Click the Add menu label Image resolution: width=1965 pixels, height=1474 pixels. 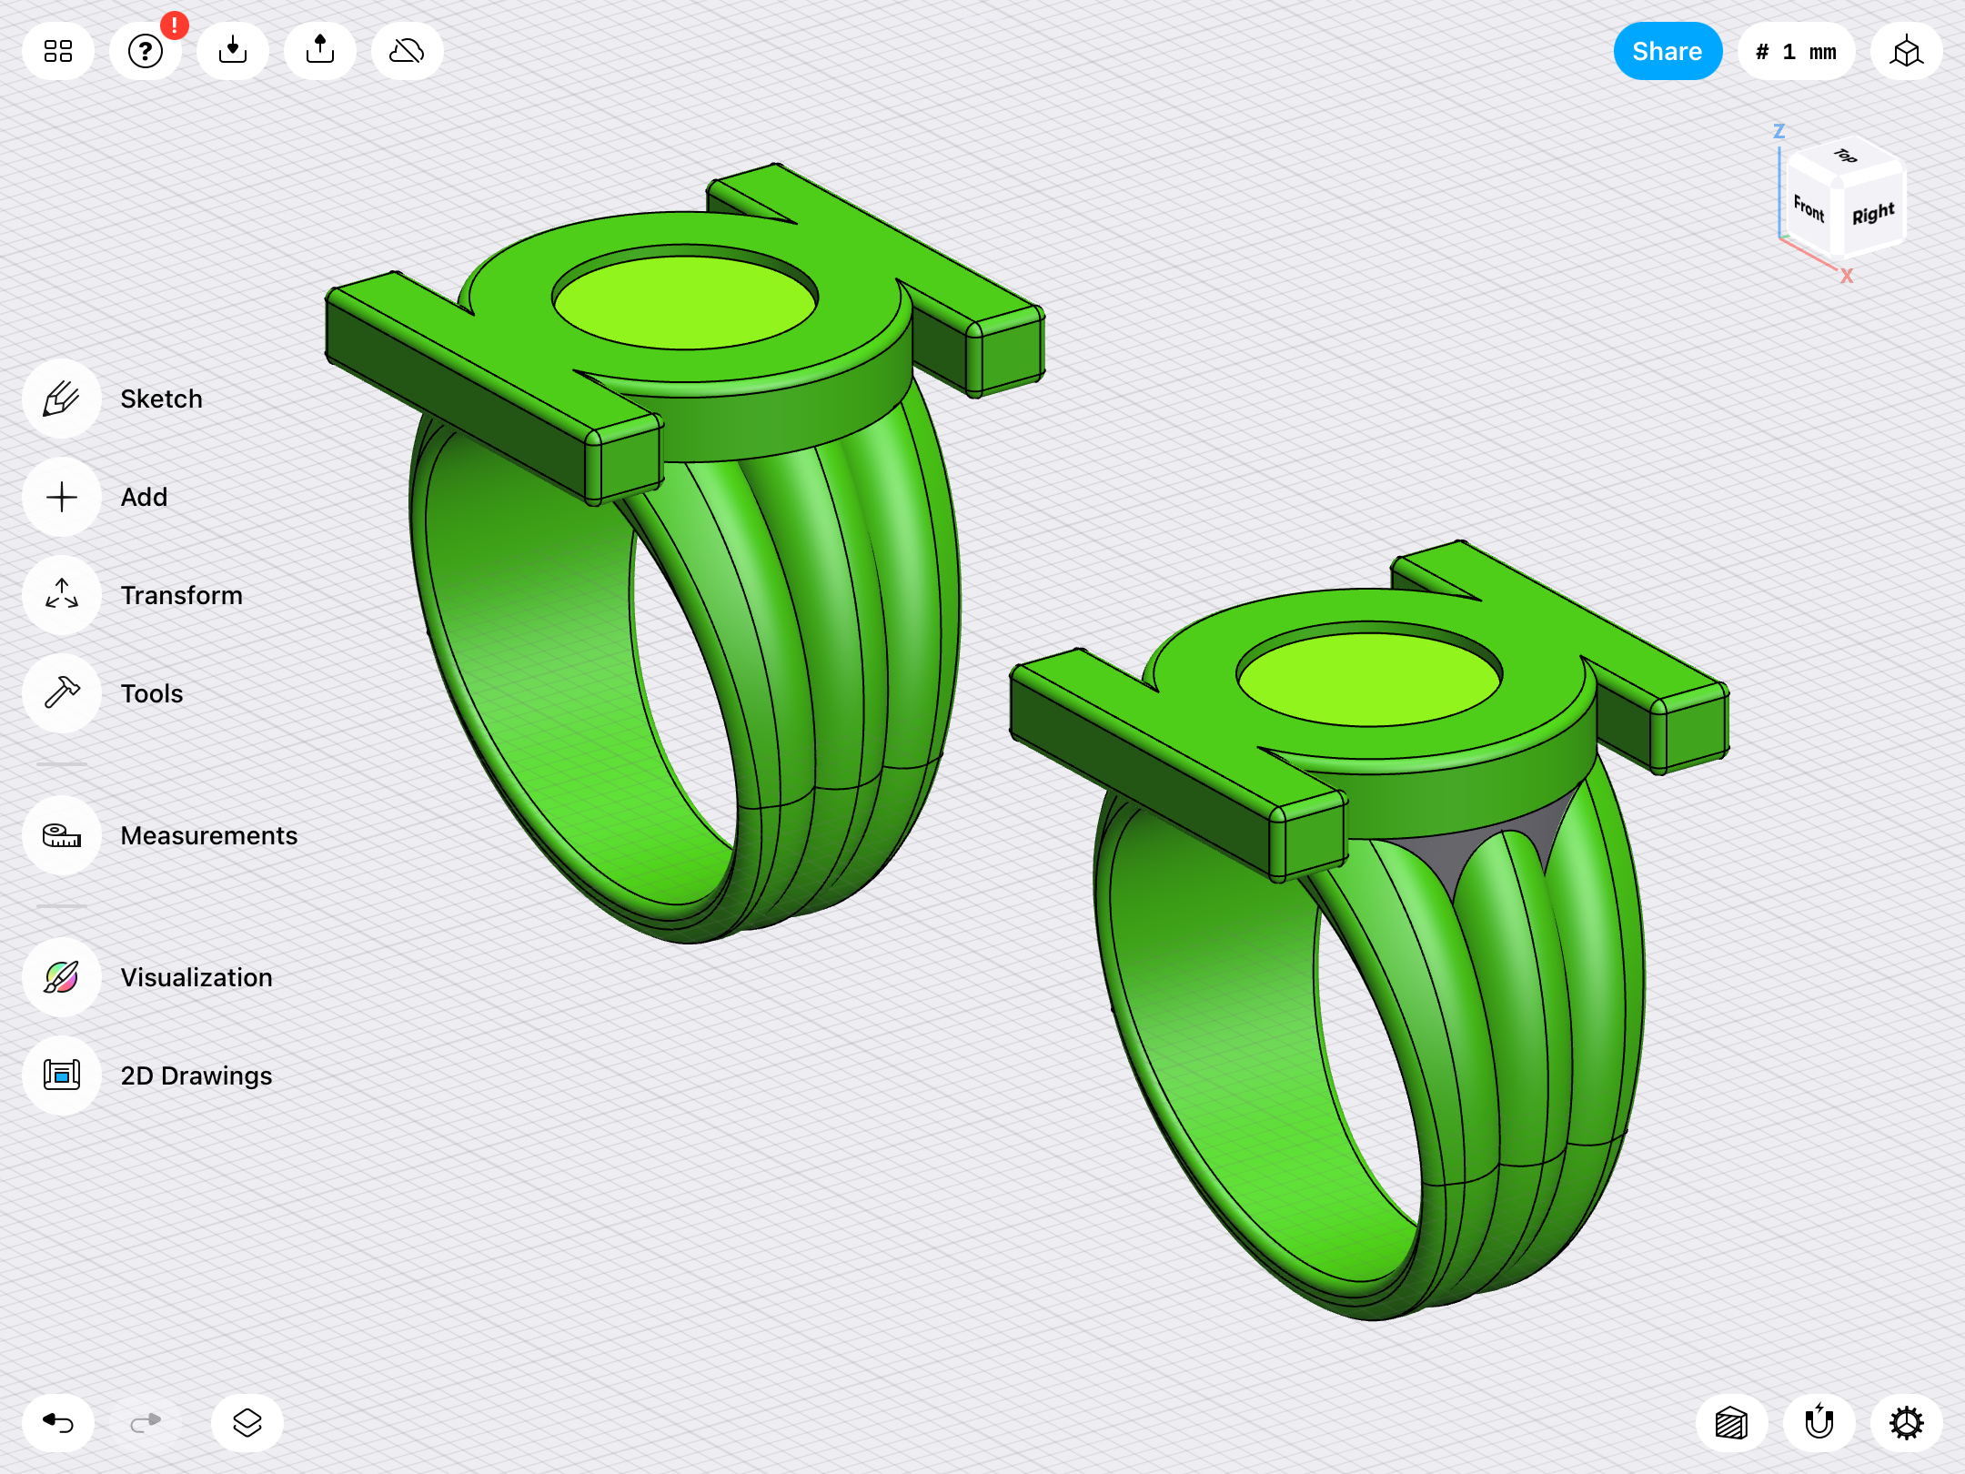click(x=145, y=497)
